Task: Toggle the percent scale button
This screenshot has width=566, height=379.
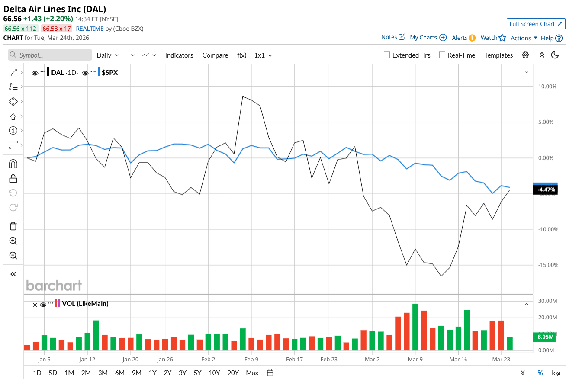Action: click(x=540, y=373)
